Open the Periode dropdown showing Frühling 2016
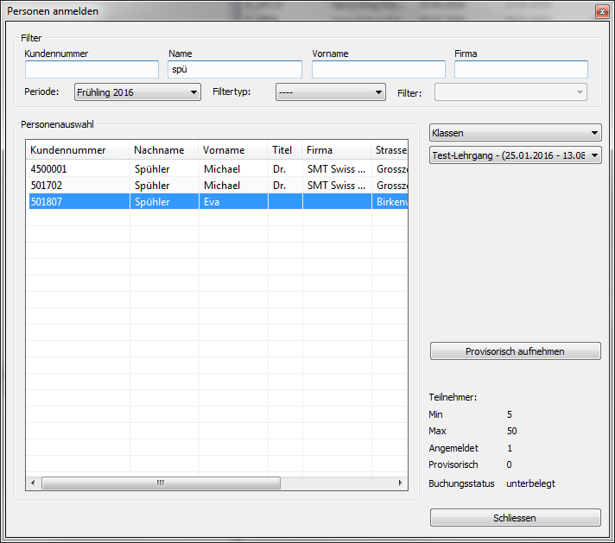615x543 pixels. coord(137,92)
